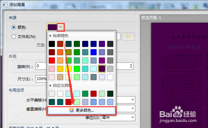Click the 预览页面: 1 label
Viewport: 208px width, 128px height.
(x=151, y=18)
